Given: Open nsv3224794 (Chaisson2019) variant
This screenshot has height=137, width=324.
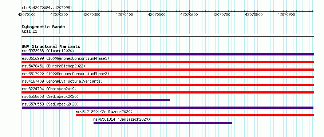Looking at the screenshot, I should click(49, 89).
